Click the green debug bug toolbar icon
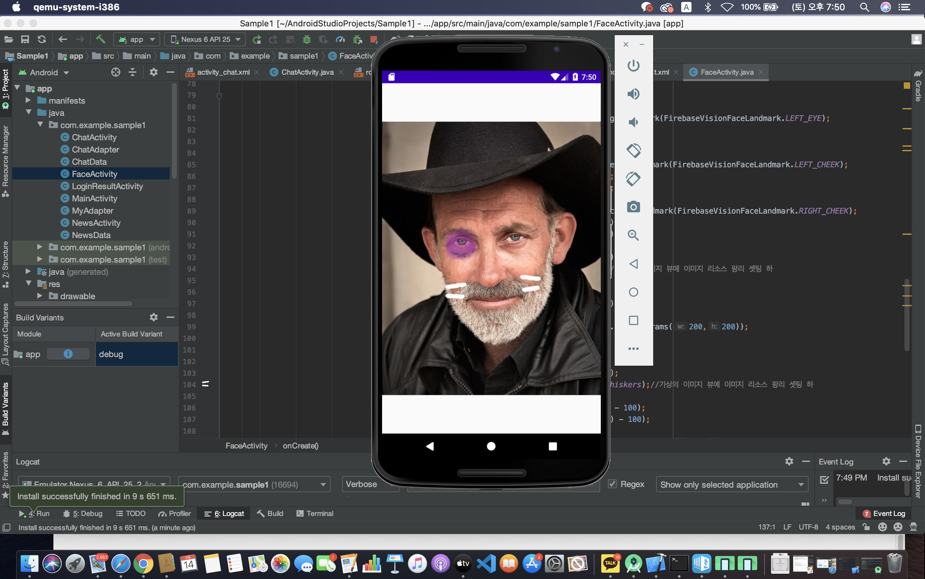The height and width of the screenshot is (579, 925). point(307,40)
